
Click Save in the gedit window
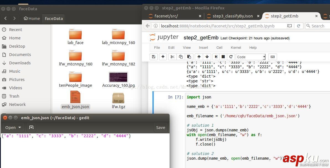[x=160, y=127]
